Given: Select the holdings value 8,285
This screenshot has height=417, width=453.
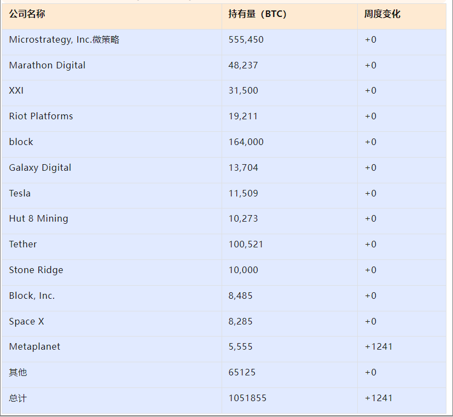Looking at the screenshot, I should tap(240, 321).
